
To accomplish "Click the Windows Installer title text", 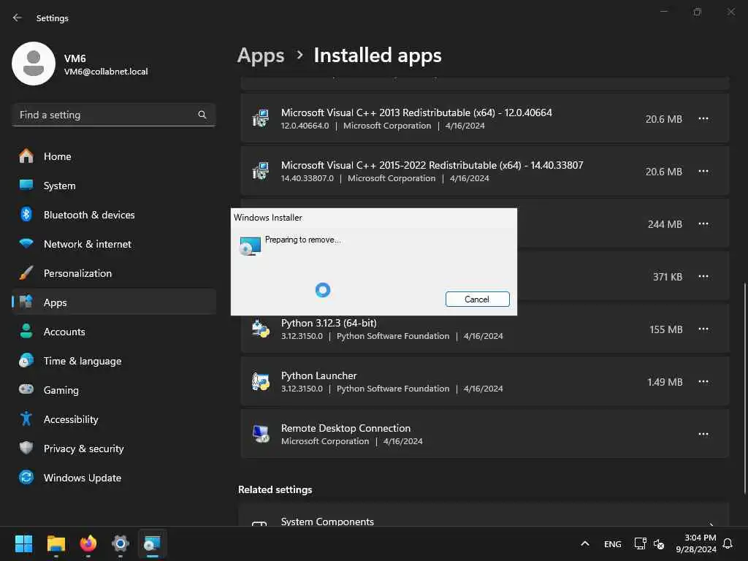I will 267,218.
